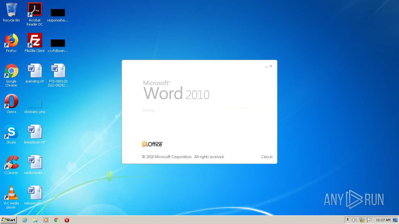Cancel the Word 2010 startup

click(x=267, y=157)
